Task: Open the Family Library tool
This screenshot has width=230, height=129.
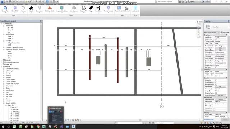Action: (x=109, y=9)
